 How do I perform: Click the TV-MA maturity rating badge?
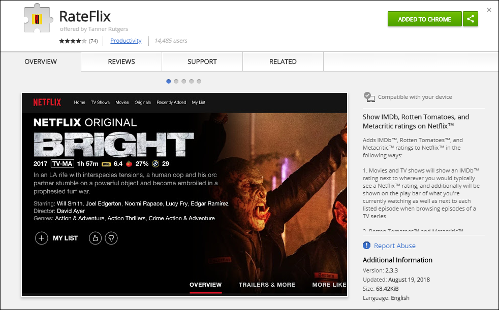pyautogui.click(x=63, y=164)
